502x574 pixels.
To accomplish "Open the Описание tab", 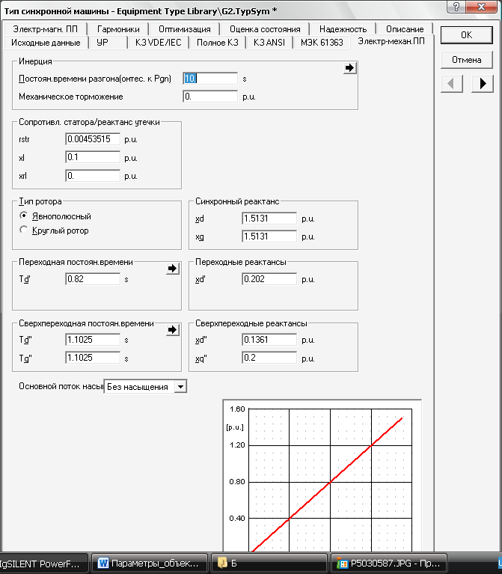I will 405,29.
